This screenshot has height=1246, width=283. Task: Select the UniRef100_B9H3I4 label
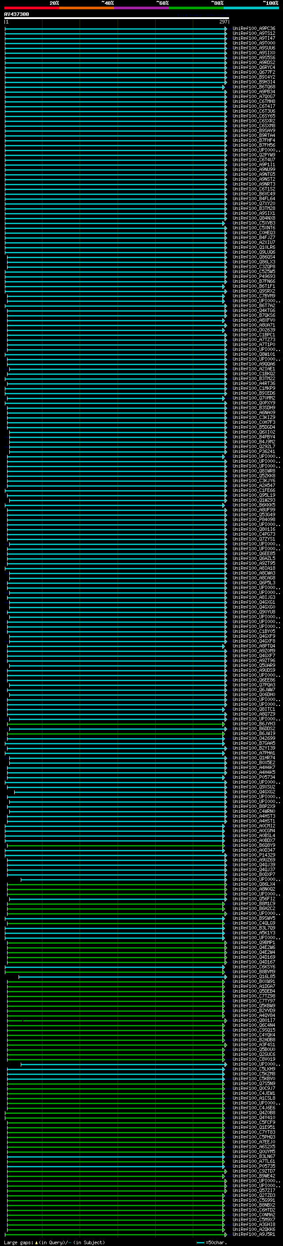254,82
